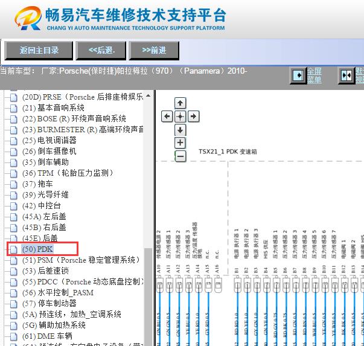
Task: Zoom in on the diagram with plus
Action: coord(180,143)
